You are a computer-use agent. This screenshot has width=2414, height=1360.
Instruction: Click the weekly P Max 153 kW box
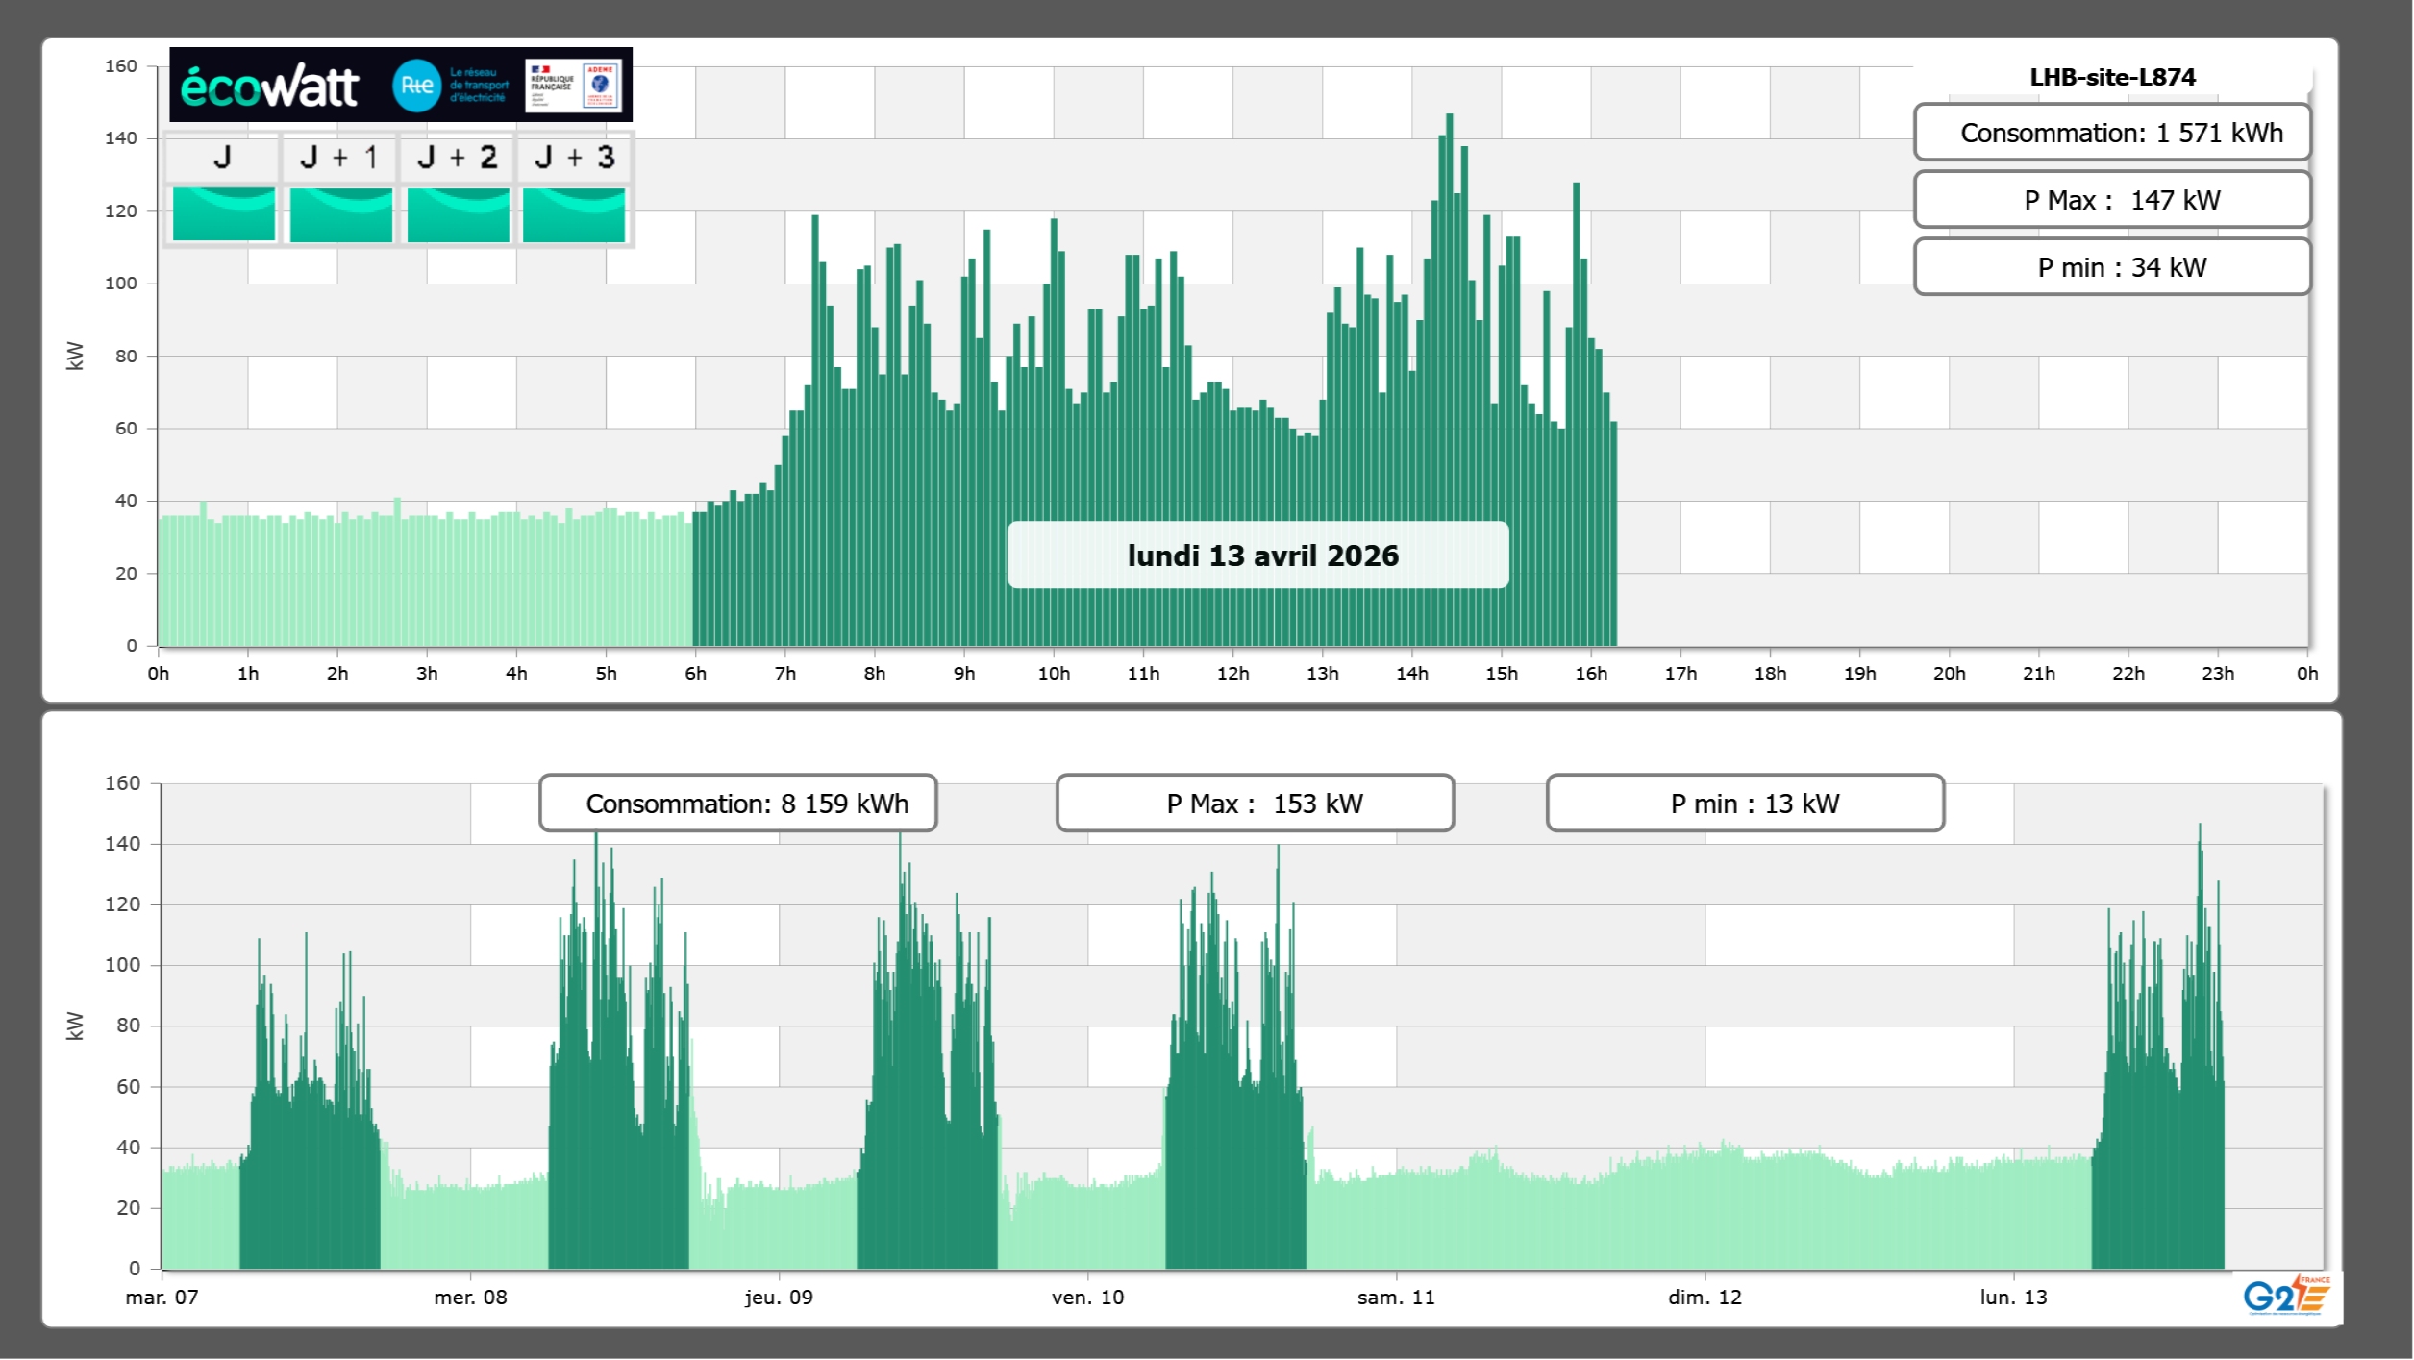[1255, 804]
